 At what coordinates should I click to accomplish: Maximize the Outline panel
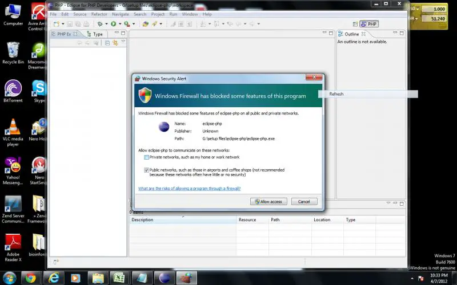402,33
